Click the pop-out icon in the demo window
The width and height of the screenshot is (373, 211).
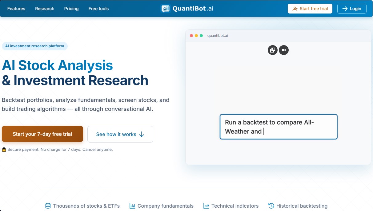coord(273,50)
